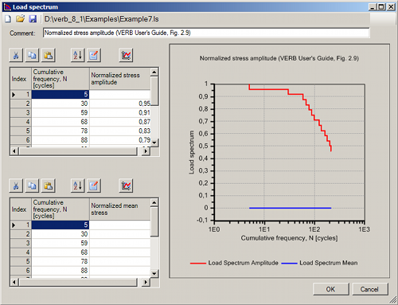
Task: Click the Comment text field
Action: tap(206, 33)
